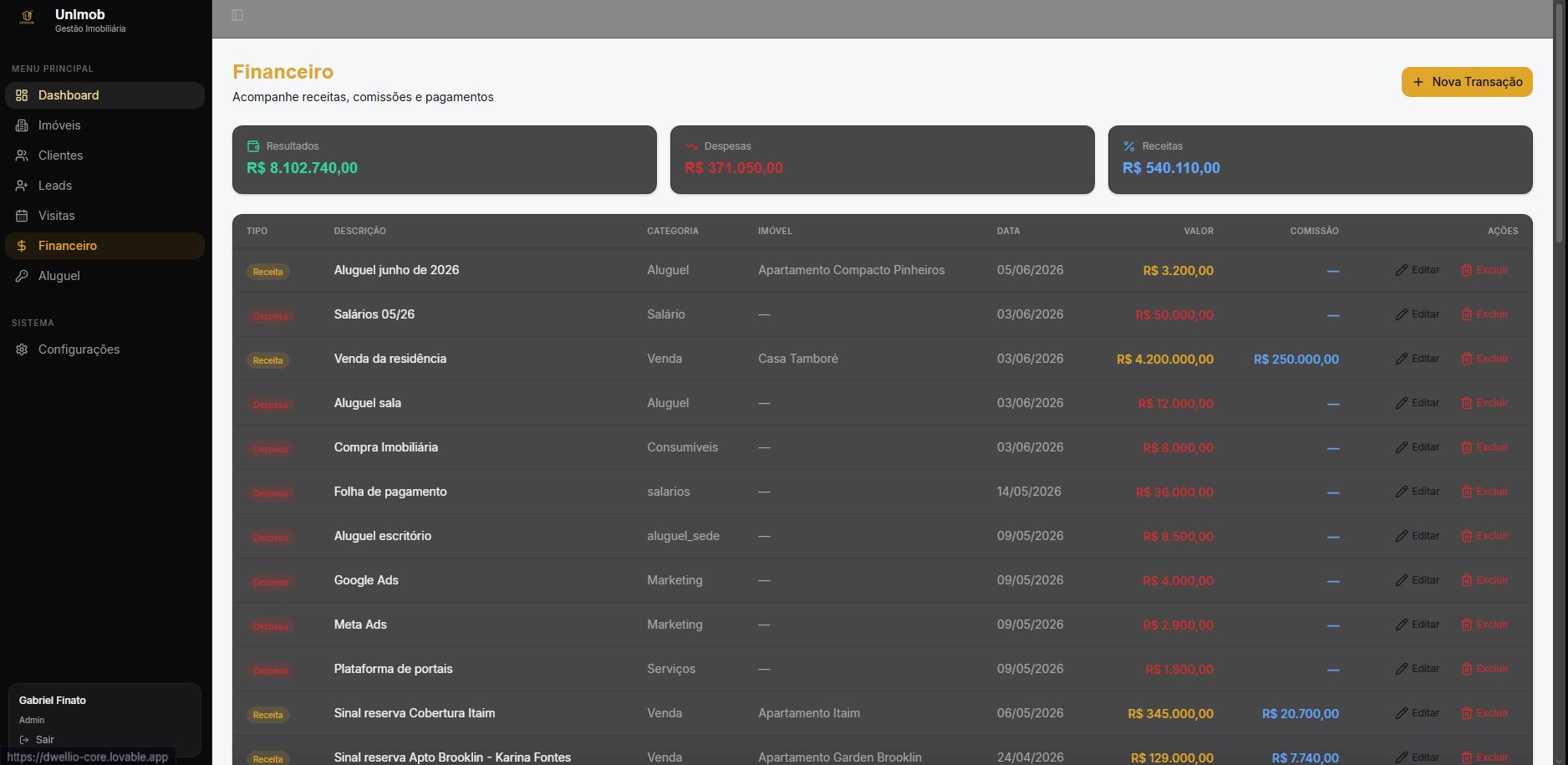Click the Gabriel Finato user name
Image resolution: width=1568 pixels, height=765 pixels.
coord(53,701)
